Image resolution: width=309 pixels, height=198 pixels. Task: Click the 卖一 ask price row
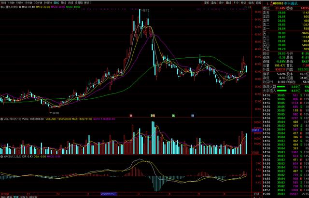click(286, 29)
